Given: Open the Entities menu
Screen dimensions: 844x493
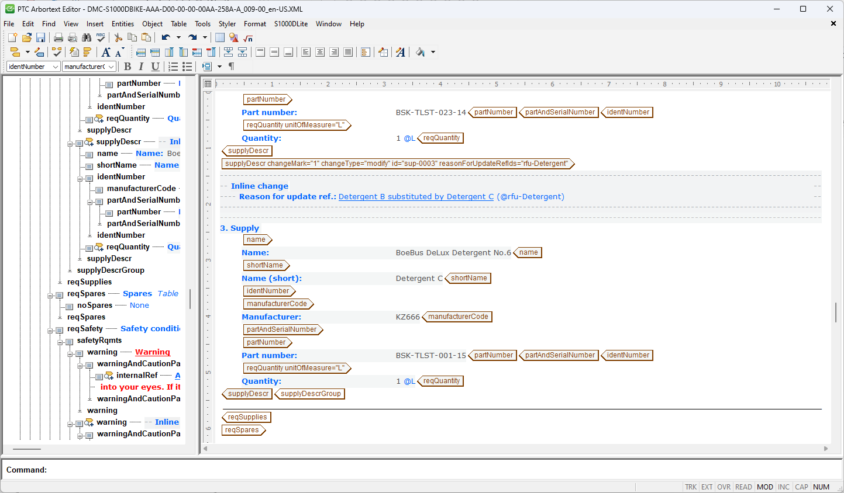Looking at the screenshot, I should 123,24.
